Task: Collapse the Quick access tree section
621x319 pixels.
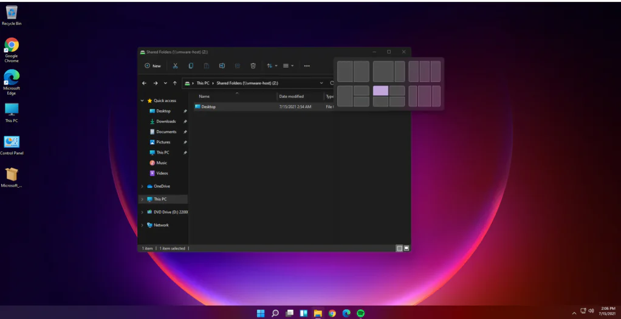Action: coord(142,101)
